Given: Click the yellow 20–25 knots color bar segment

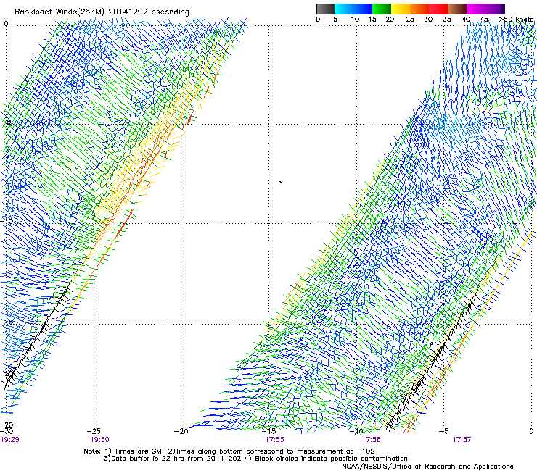Looking at the screenshot, I should 401,9.
